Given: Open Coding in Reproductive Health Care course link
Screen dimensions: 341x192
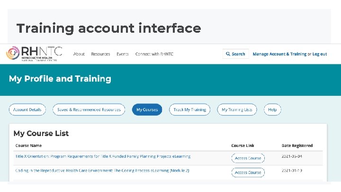Looking at the screenshot, I should (x=102, y=171).
